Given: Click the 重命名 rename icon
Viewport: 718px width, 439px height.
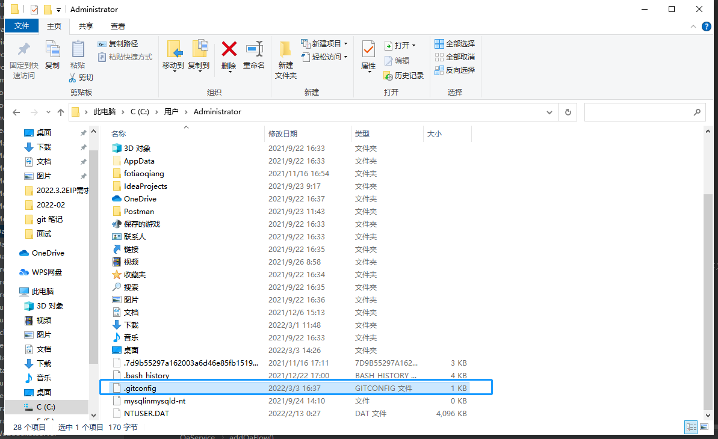Looking at the screenshot, I should [x=254, y=49].
